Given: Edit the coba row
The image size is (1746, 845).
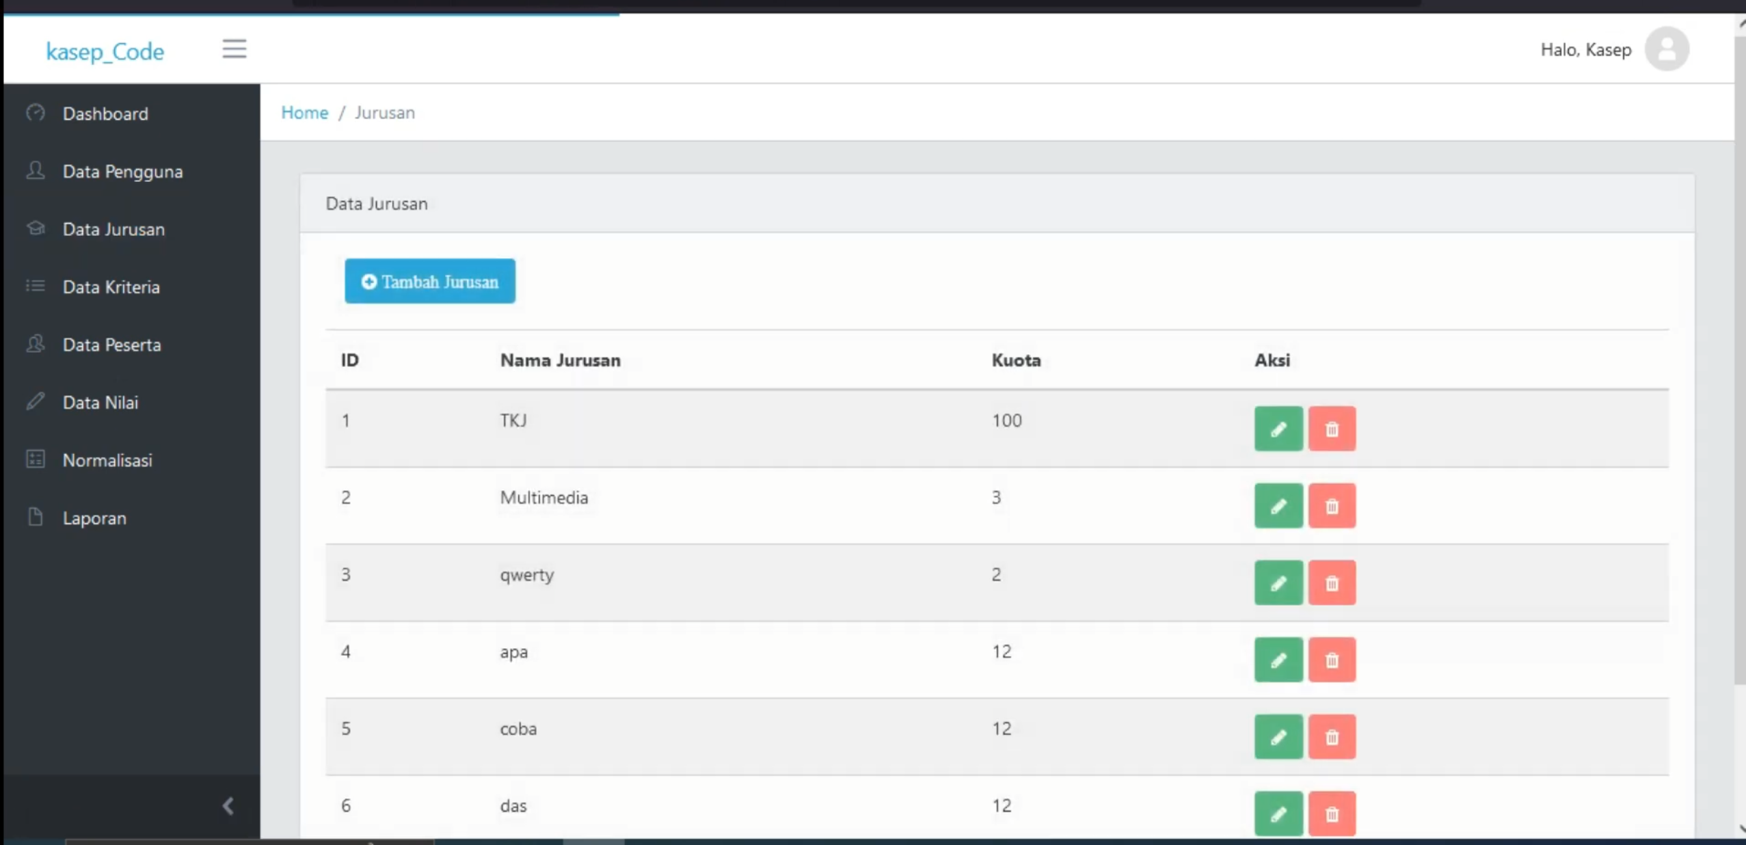Looking at the screenshot, I should coord(1278,737).
